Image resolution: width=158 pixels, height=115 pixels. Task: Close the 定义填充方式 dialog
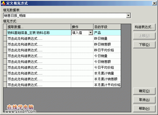pyautogui.click(x=154, y=3)
